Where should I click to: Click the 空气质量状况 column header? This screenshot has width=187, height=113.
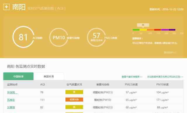74,84
